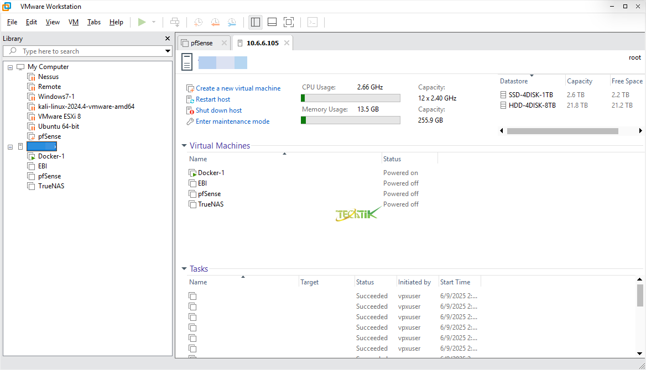Collapse the Tasks section
The image size is (646, 370).
point(184,269)
